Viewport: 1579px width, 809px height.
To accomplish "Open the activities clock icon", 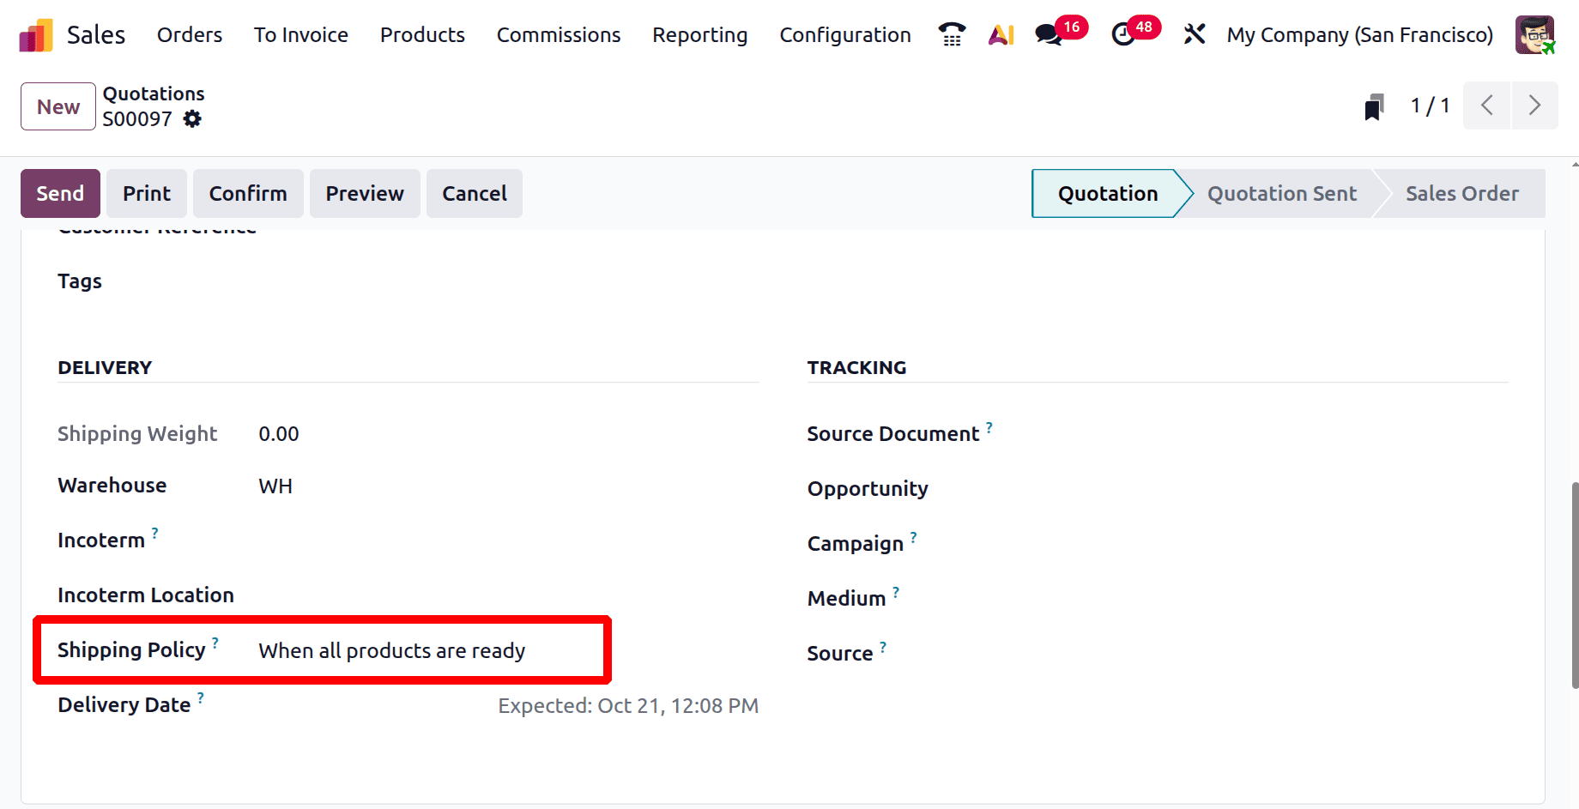I will 1123,35.
